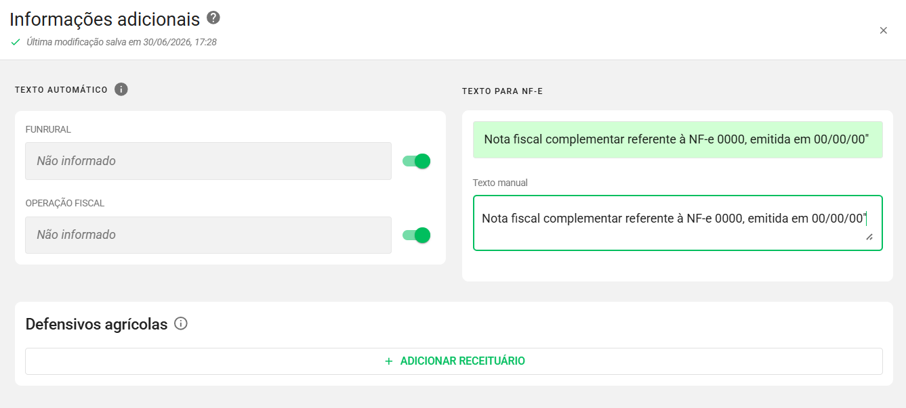Click the 'Informações adicionais' page title
The image size is (906, 408).
[x=104, y=20]
